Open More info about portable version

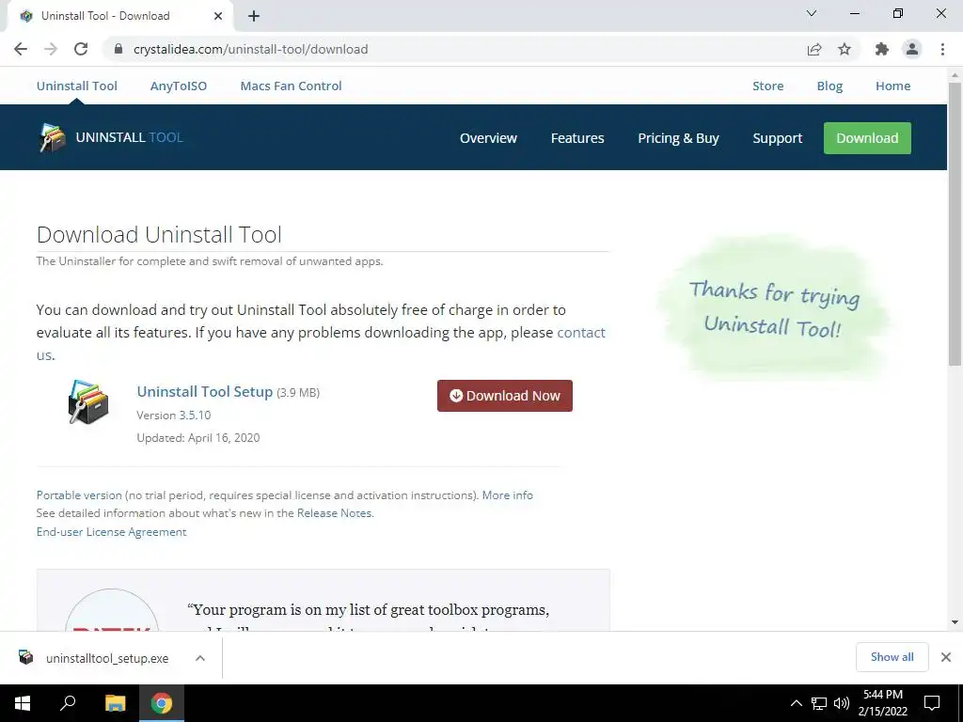pos(507,494)
